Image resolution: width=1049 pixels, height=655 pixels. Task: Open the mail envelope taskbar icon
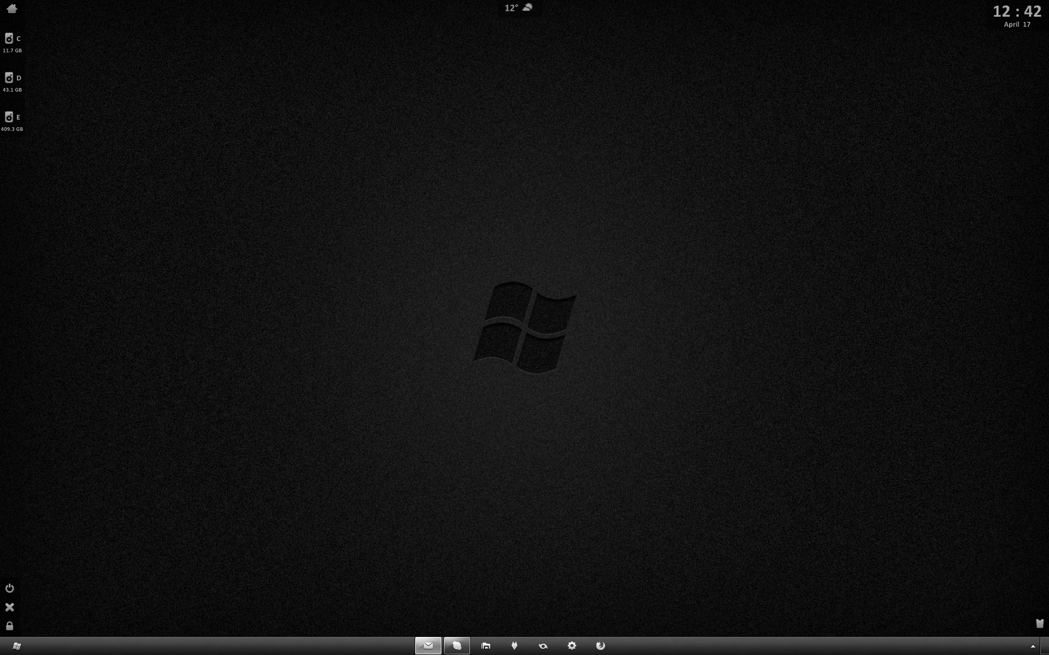(x=428, y=646)
